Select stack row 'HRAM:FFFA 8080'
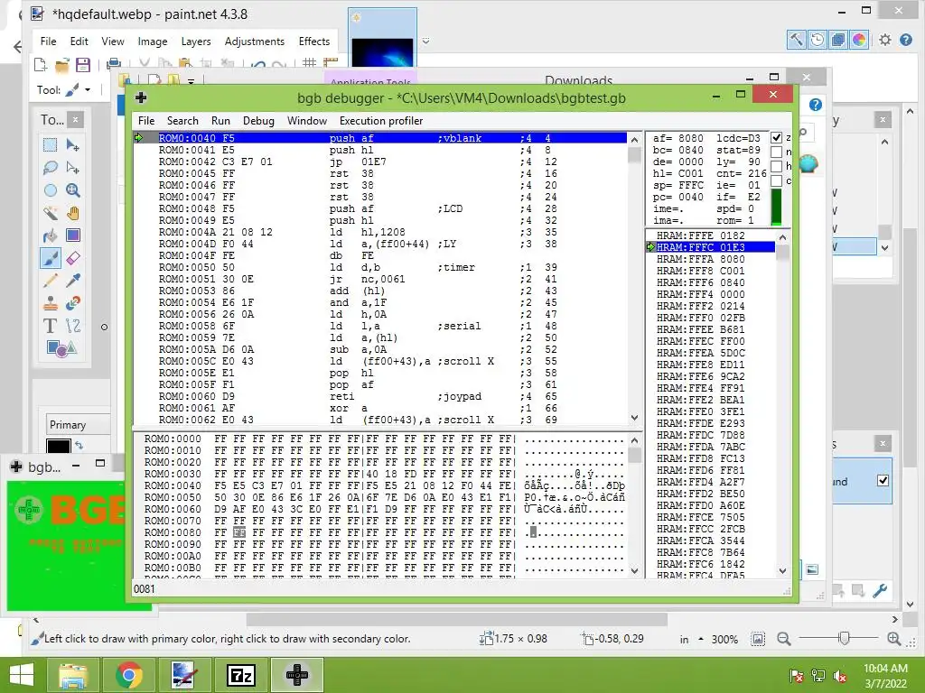Screen dimensions: 925x693 (x=710, y=259)
